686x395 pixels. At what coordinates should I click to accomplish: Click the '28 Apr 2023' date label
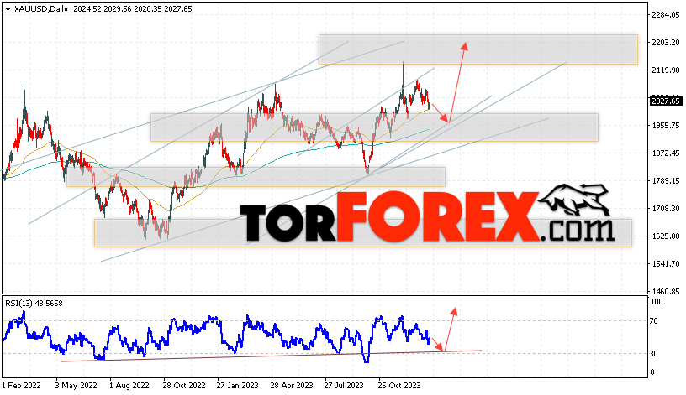pyautogui.click(x=292, y=386)
